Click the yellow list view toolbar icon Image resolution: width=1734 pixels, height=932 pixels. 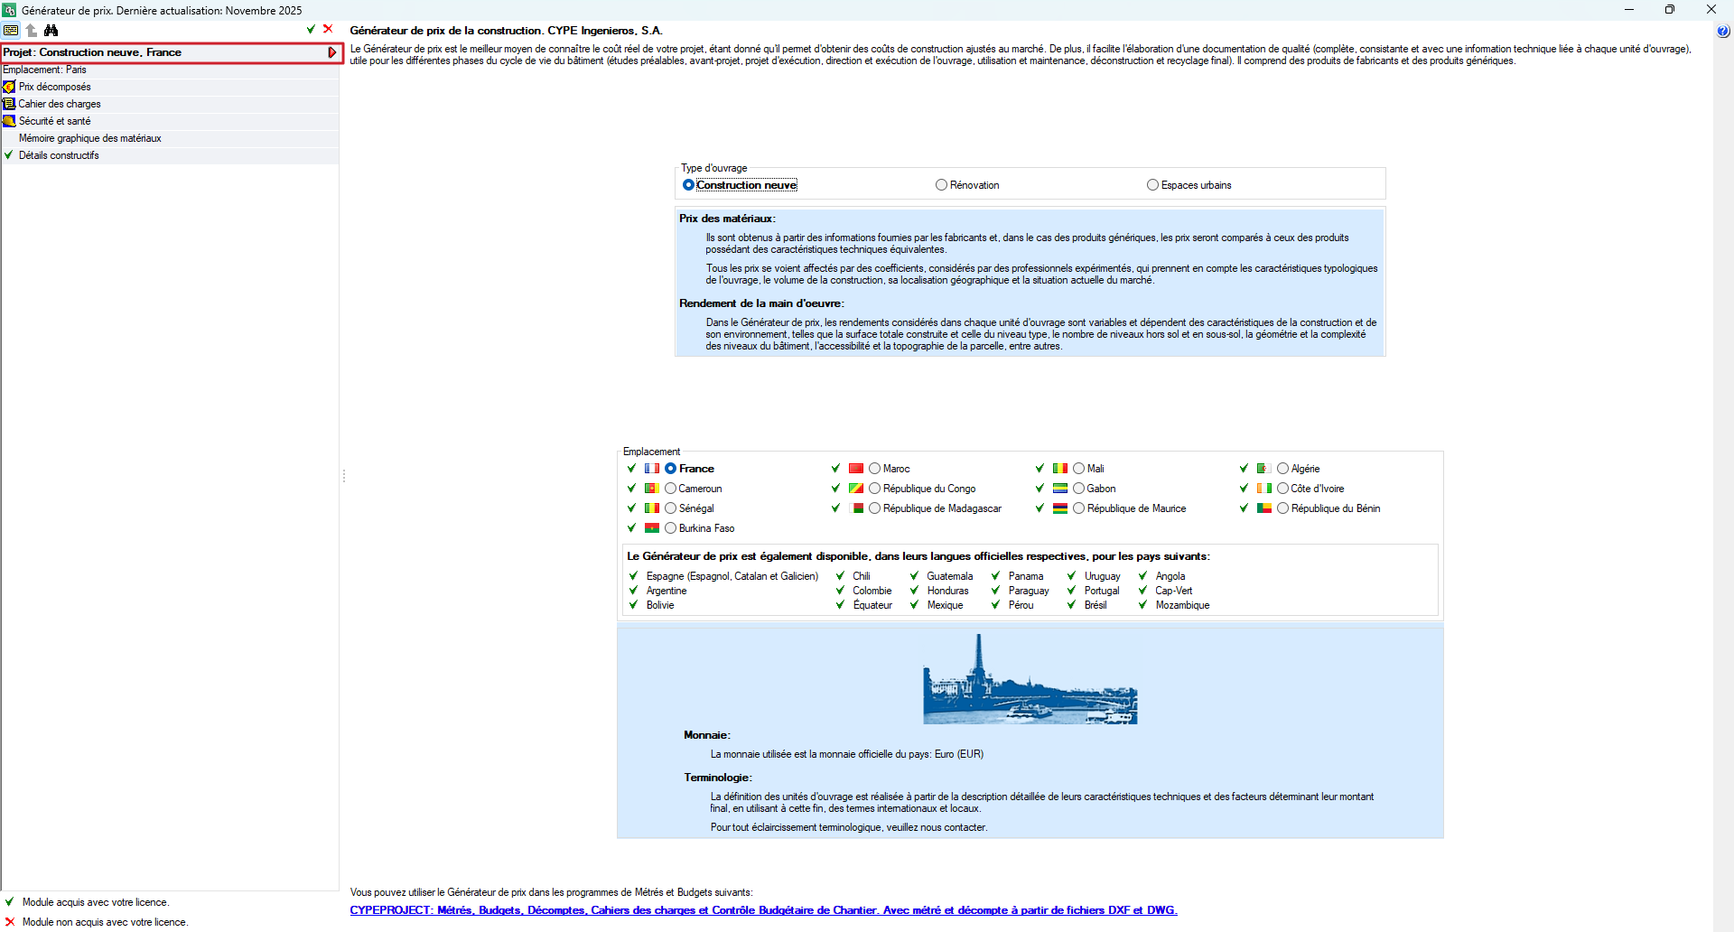pos(11,30)
